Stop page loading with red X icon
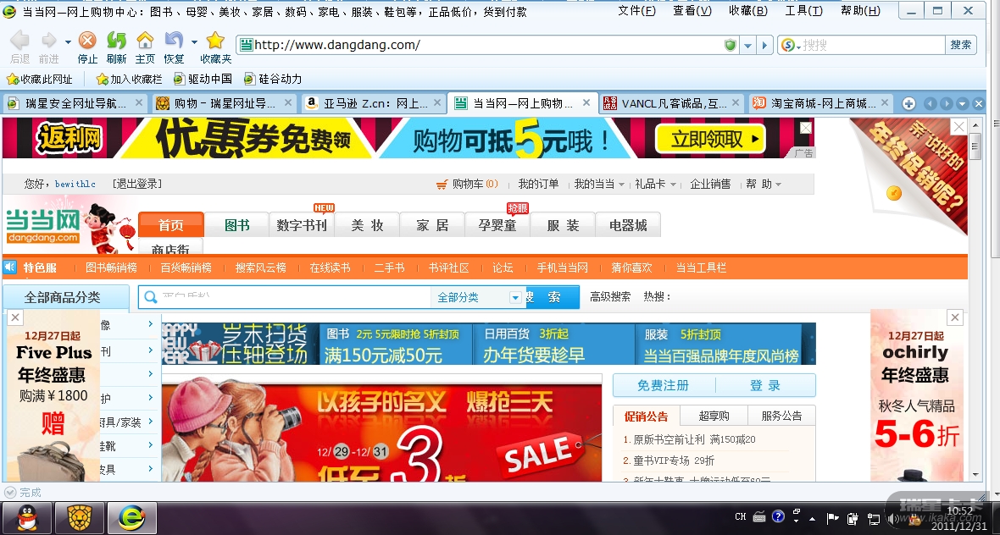 coord(87,41)
